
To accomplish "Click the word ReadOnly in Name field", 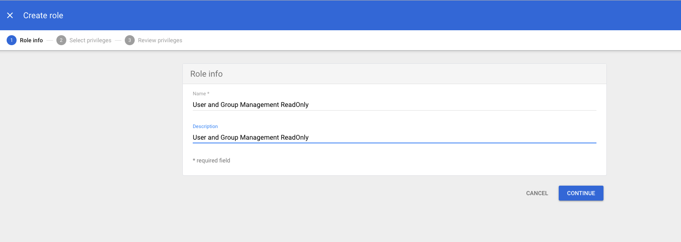I will click(294, 105).
